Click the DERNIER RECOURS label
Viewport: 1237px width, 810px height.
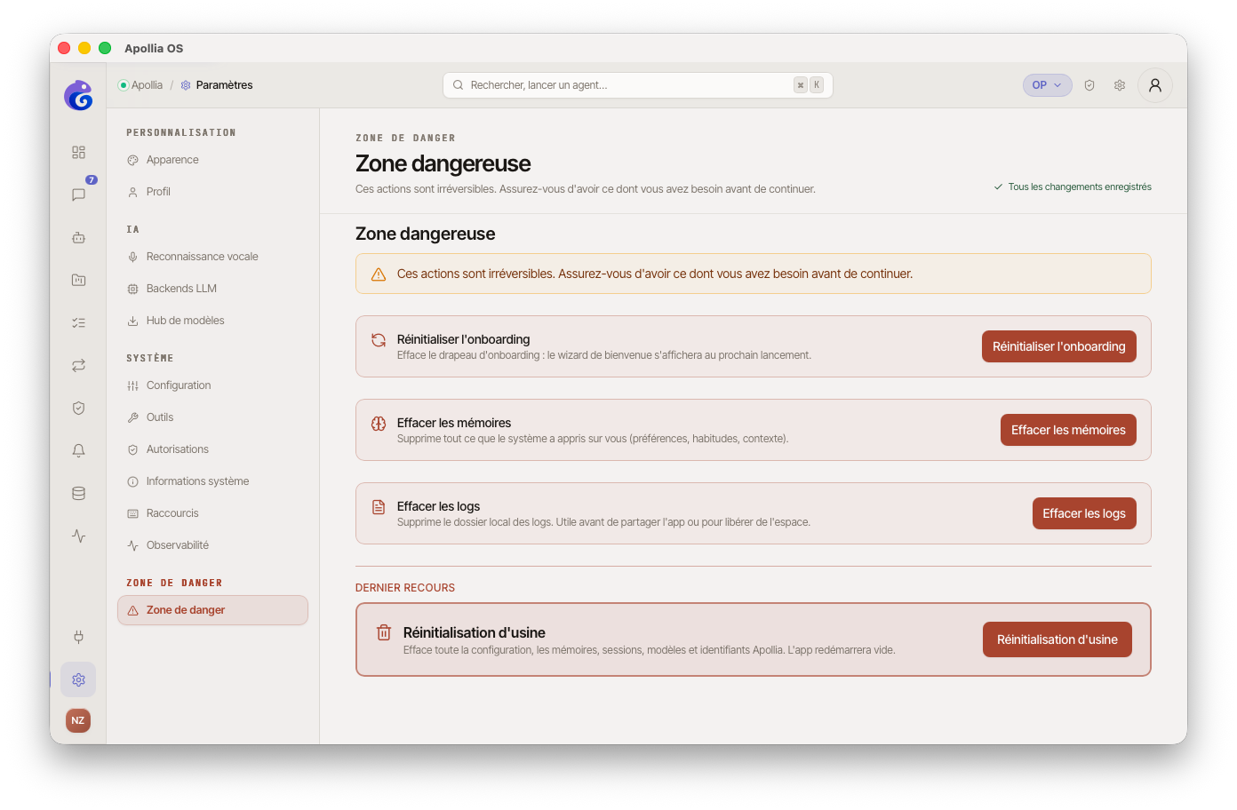(405, 588)
